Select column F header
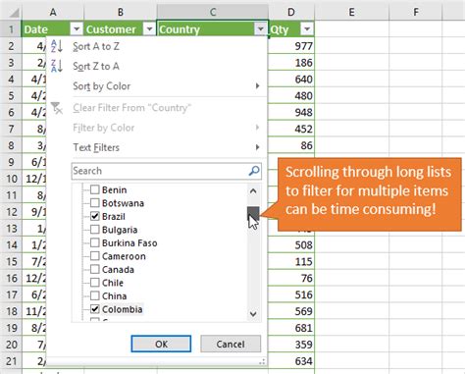The width and height of the screenshot is (465, 374). point(416,13)
